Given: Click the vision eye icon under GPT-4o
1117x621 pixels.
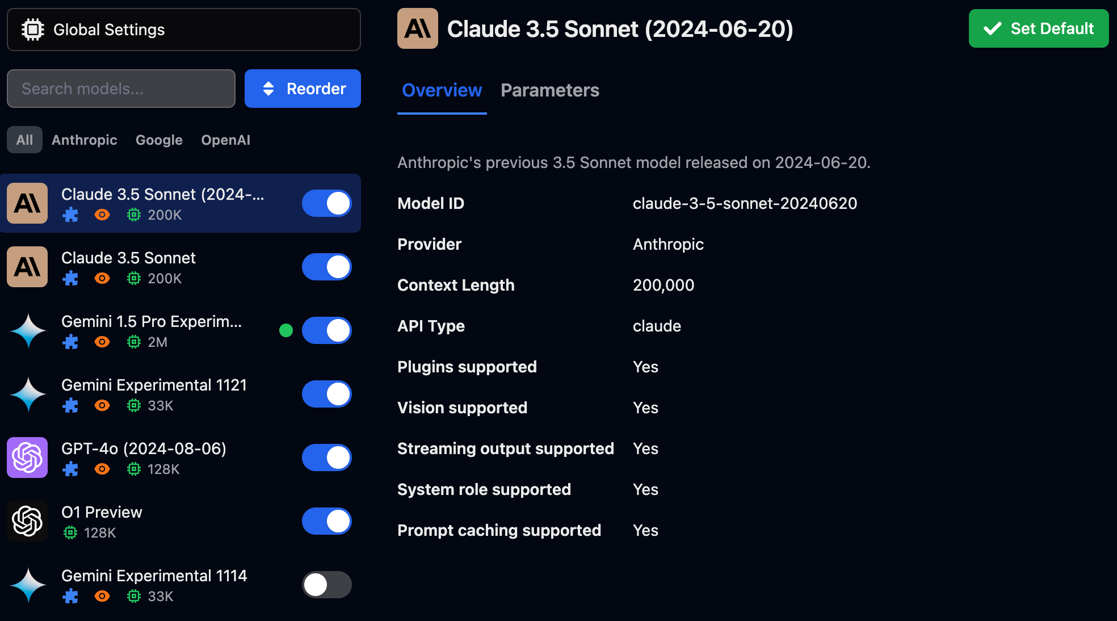Looking at the screenshot, I should tap(102, 469).
